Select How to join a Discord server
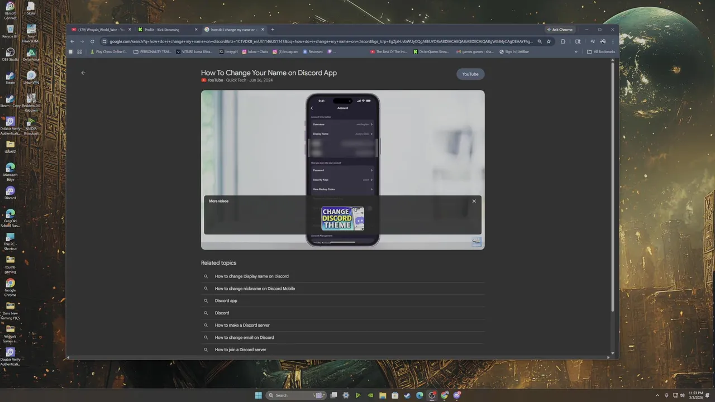This screenshot has height=402, width=715. [241, 350]
